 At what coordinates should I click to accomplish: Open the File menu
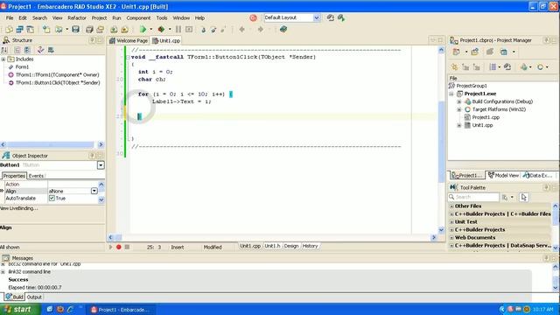[x=10, y=17]
